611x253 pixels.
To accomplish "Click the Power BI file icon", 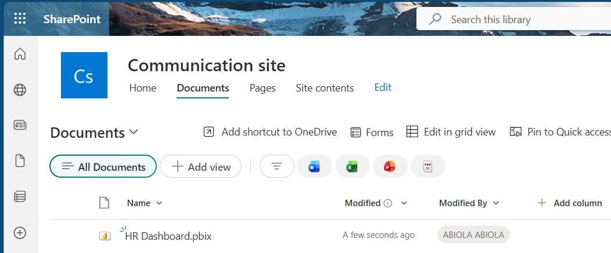I will [105, 236].
